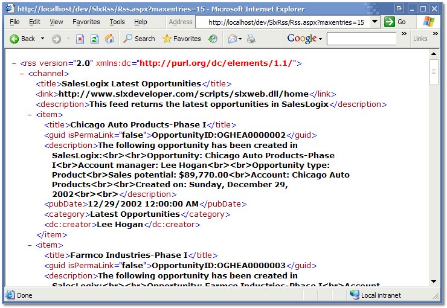
Task: Click the slxdeveloper.com link text
Action: point(184,94)
